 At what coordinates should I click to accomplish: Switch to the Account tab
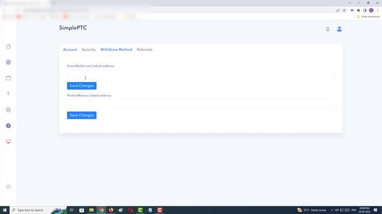70,49
